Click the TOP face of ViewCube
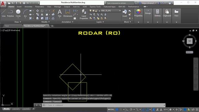Viewport: 199px width, 112px height. point(190,41)
